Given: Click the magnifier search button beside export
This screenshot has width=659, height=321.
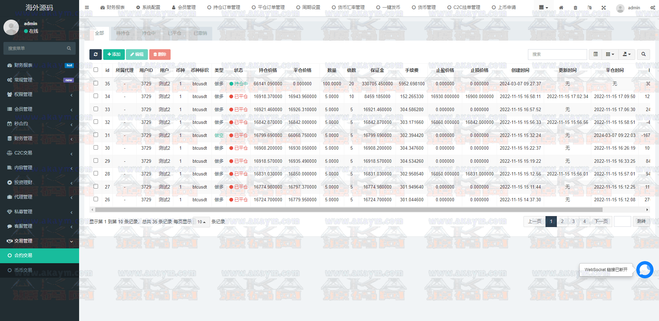Looking at the screenshot, I should 643,54.
